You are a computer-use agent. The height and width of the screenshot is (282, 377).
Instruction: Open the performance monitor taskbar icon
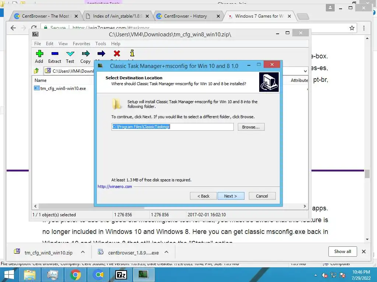pyautogui.click(x=53, y=275)
